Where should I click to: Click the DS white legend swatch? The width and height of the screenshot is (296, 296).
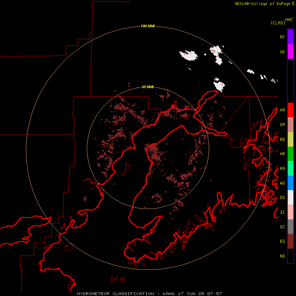tap(290, 197)
